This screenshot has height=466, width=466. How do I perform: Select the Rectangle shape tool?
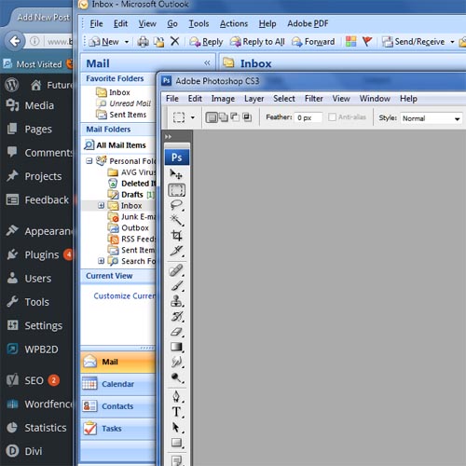click(x=176, y=443)
